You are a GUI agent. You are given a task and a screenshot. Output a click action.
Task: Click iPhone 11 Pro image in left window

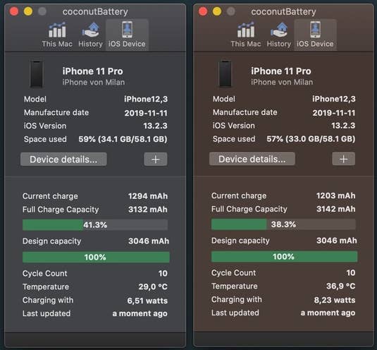tap(37, 74)
